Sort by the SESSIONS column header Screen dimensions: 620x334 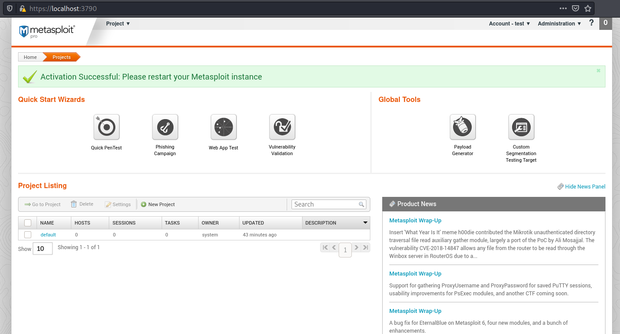pos(135,223)
